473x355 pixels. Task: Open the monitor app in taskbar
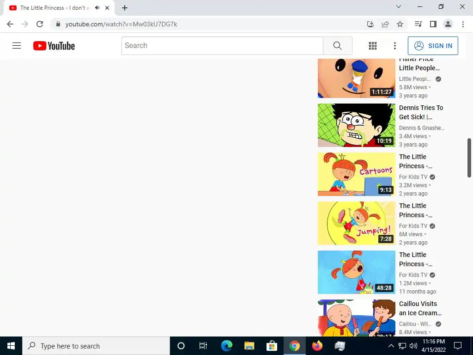(x=340, y=346)
